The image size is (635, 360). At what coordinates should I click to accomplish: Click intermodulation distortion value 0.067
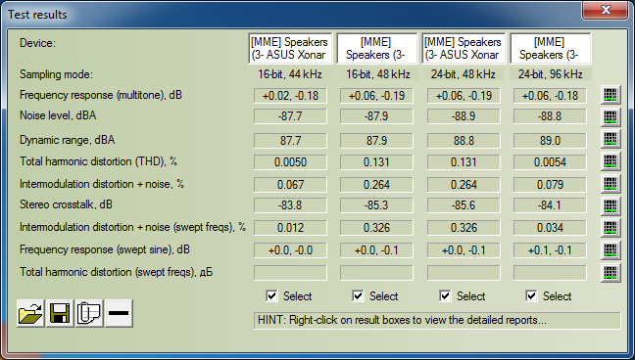click(x=290, y=185)
